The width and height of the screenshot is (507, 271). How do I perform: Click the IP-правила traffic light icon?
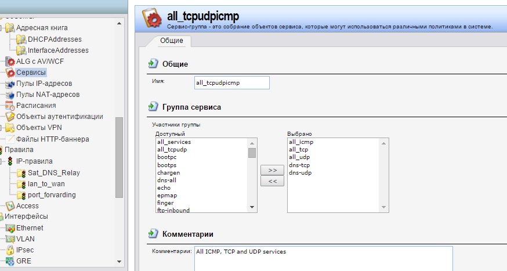[x=10, y=161]
